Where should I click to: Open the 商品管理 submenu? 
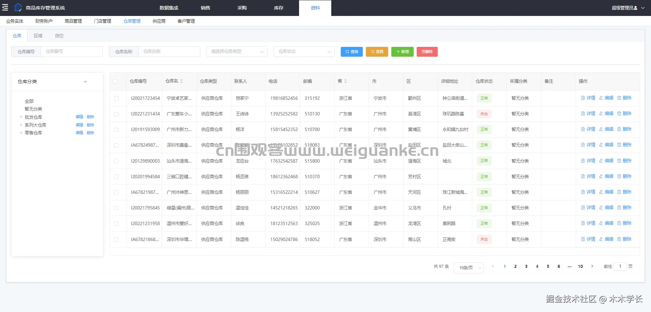[73, 21]
